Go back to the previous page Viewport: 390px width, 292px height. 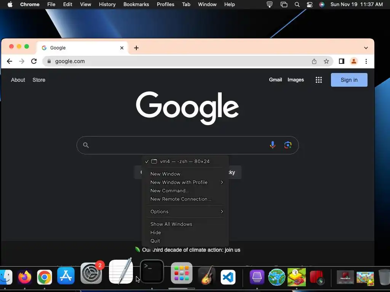pyautogui.click(x=10, y=61)
